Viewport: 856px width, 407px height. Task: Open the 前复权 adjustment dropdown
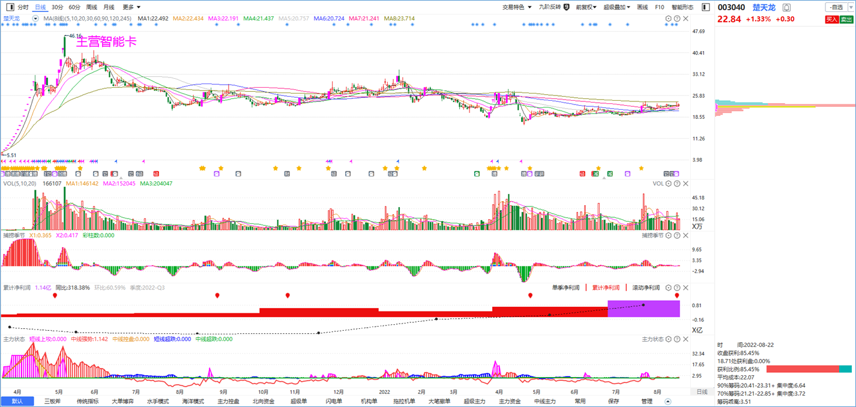click(x=586, y=7)
